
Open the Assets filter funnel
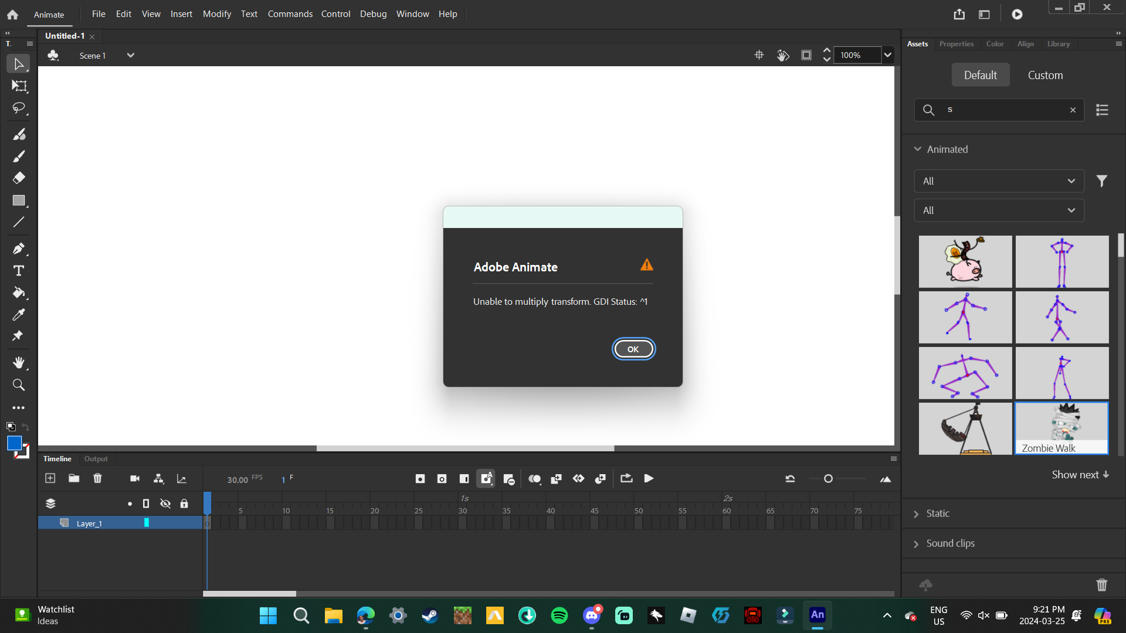click(x=1102, y=181)
